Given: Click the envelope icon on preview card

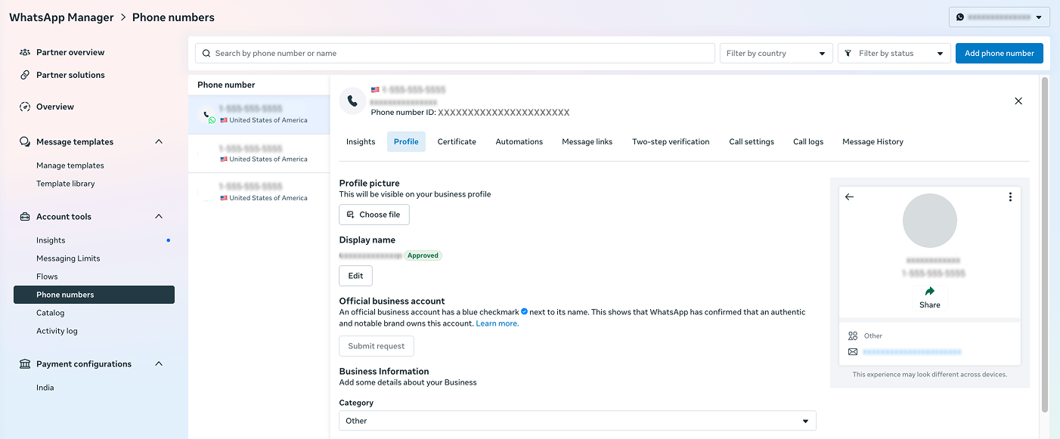Looking at the screenshot, I should click(x=854, y=351).
